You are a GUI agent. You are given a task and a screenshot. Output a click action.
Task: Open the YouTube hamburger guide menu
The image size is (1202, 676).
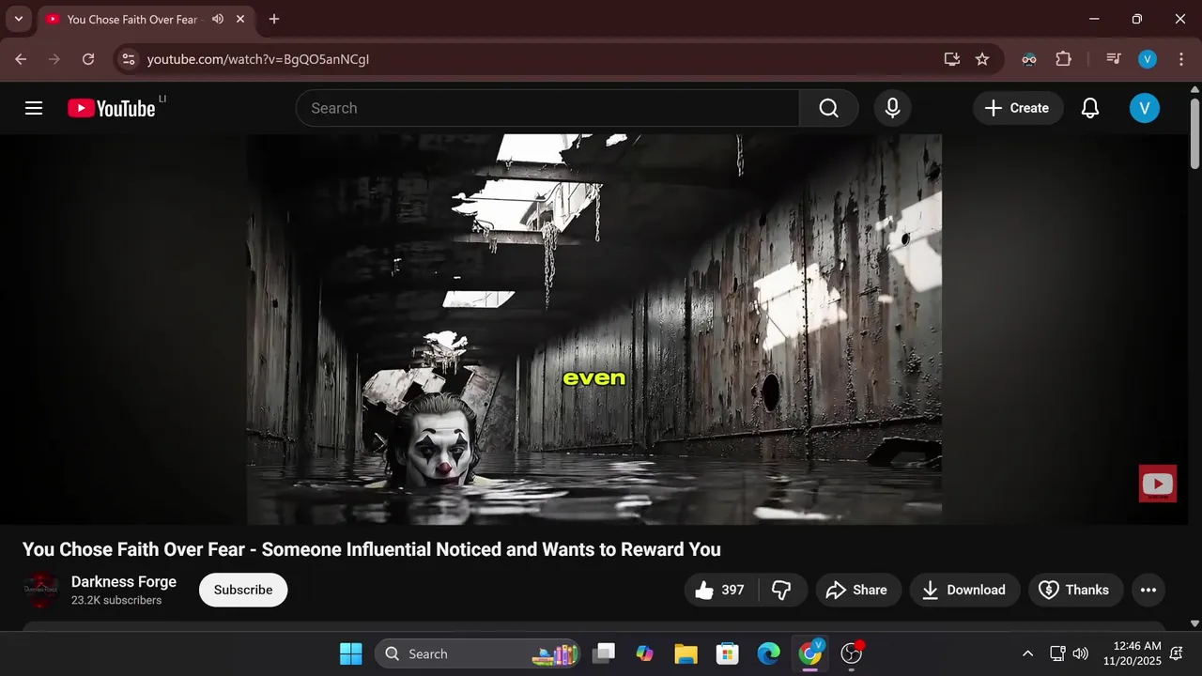point(34,108)
